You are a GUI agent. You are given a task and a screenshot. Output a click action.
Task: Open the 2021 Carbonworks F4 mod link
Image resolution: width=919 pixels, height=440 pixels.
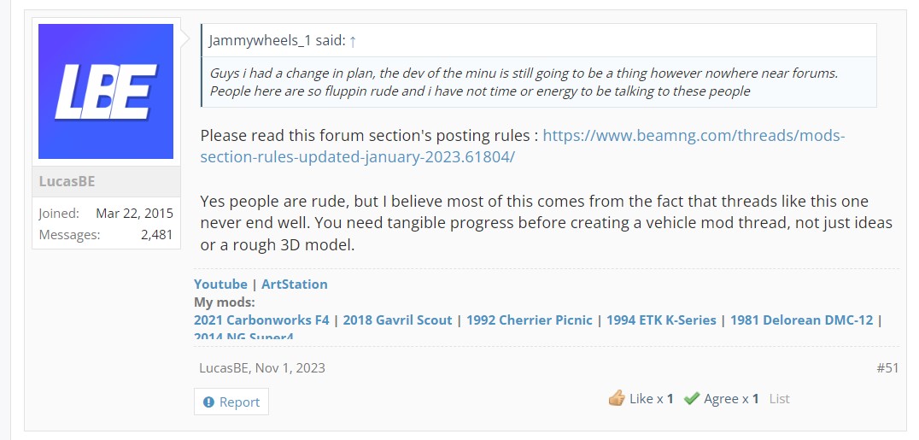point(261,320)
